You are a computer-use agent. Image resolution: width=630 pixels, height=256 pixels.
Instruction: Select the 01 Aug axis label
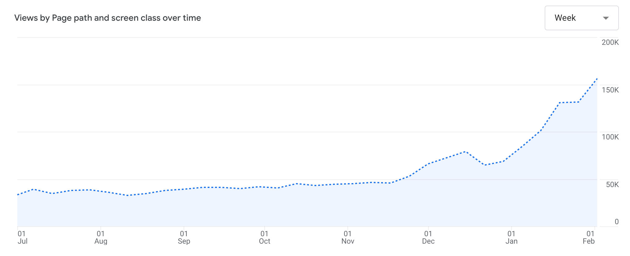coord(101,237)
